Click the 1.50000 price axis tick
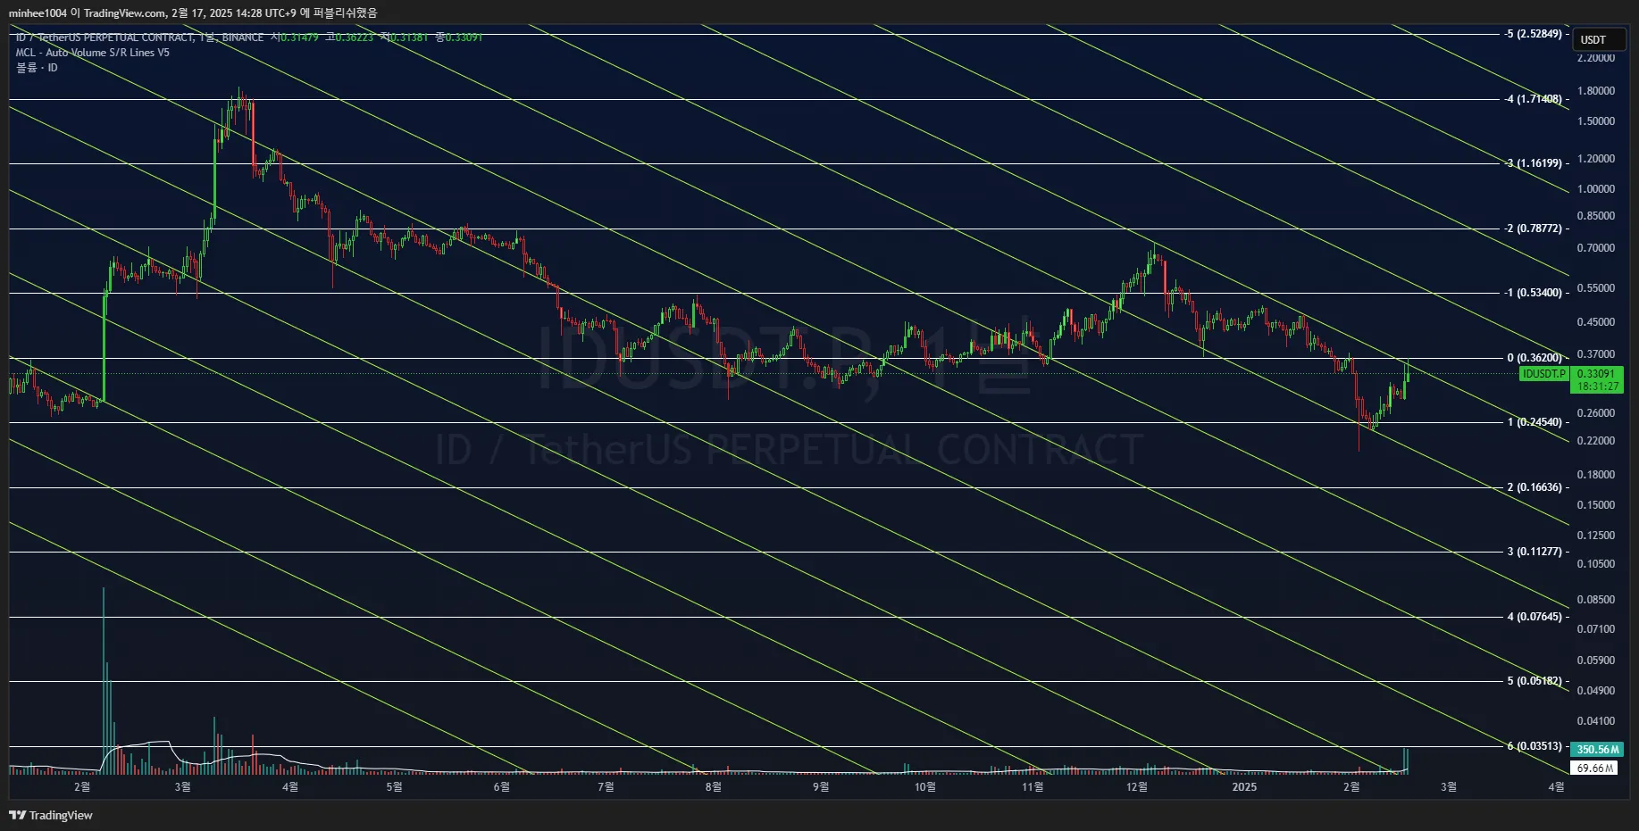Image resolution: width=1639 pixels, height=831 pixels. pyautogui.click(x=1596, y=121)
